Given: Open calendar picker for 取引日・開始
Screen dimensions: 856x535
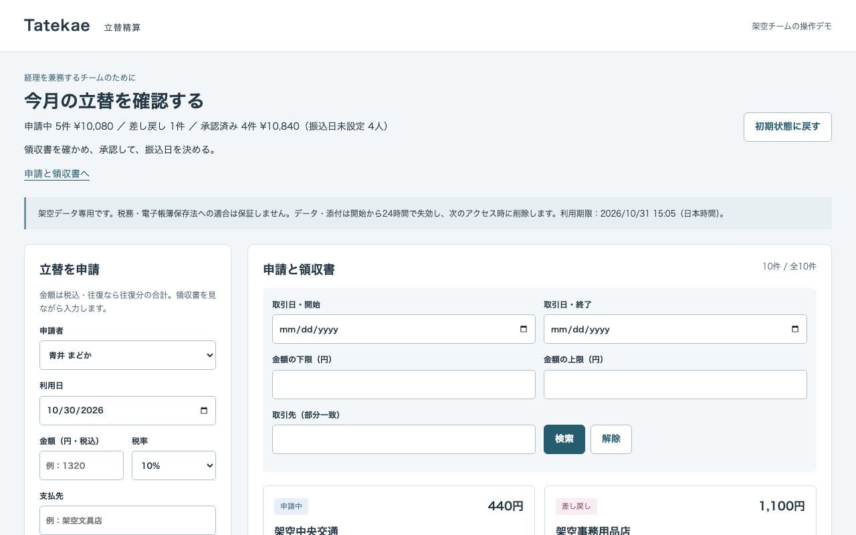Looking at the screenshot, I should [x=524, y=329].
